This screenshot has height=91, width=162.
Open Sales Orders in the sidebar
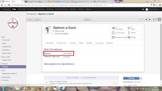(7, 53)
